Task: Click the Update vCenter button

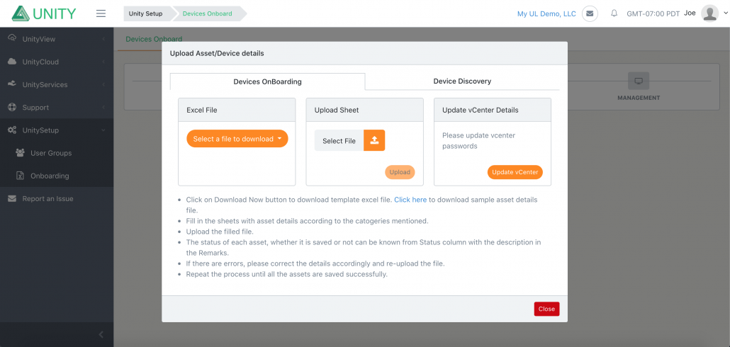Action: coord(515,172)
